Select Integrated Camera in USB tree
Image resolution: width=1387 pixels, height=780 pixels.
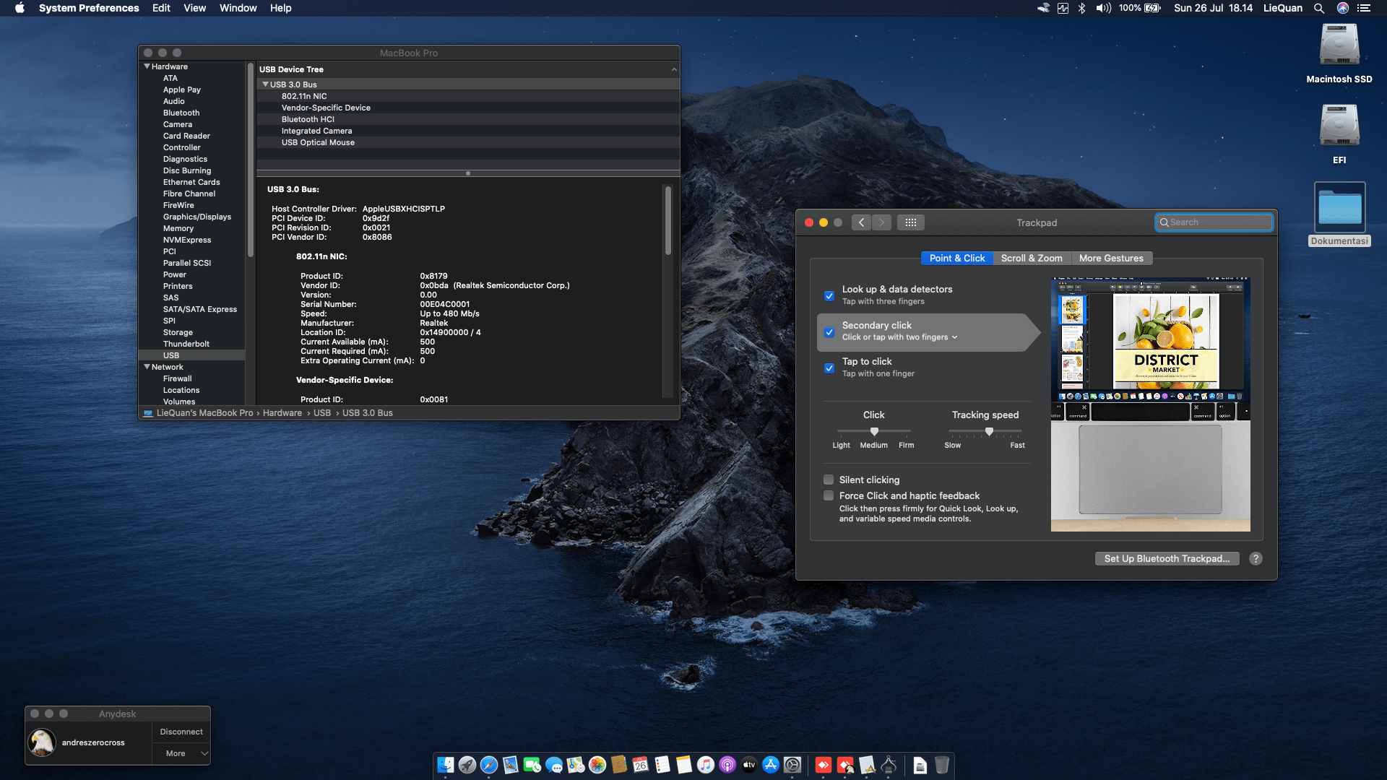(x=468, y=131)
